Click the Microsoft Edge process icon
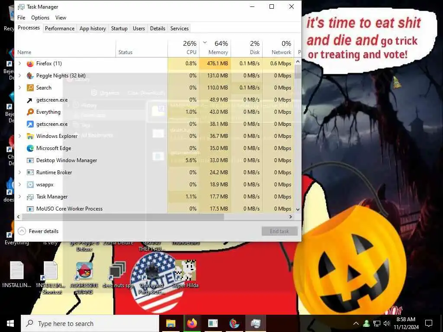 (x=30, y=148)
